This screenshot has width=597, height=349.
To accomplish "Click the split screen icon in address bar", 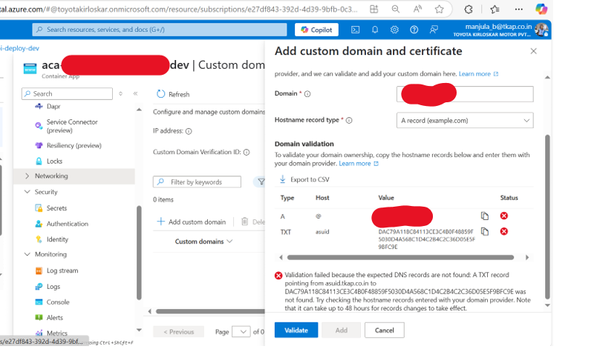I will click(374, 9).
